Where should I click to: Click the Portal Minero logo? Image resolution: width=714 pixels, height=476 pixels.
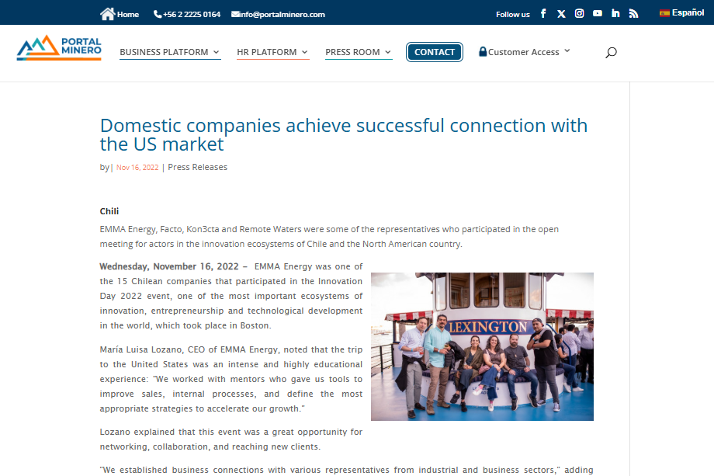[59, 48]
